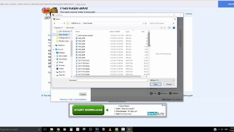Screen dimensions: 234x132
Task: Open recent locations dropdown beside forward arrow
Action: (x=61, y=23)
